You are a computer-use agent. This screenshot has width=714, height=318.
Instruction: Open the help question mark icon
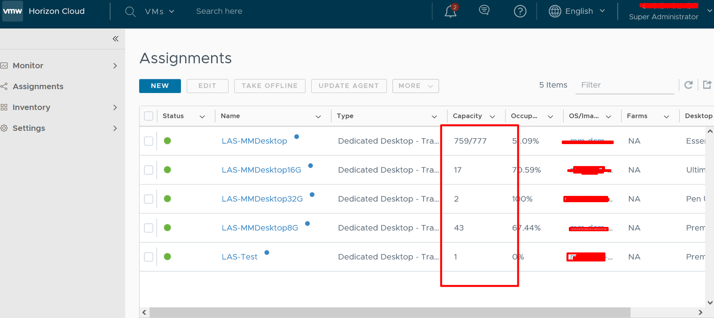pos(520,11)
